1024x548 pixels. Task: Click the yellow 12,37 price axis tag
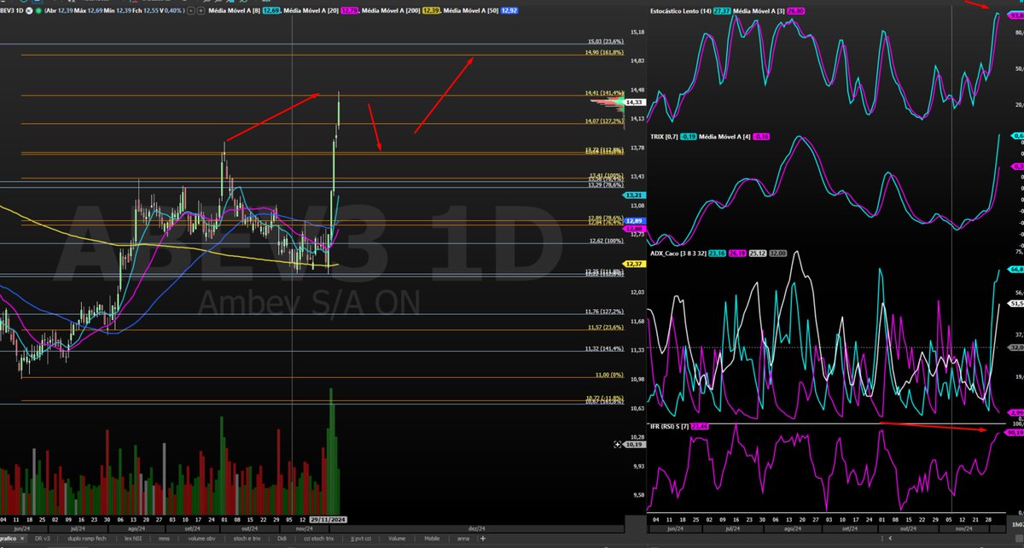click(636, 265)
